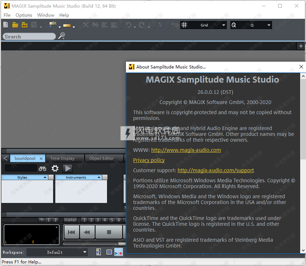
Task: Open the magix-audio.com/support link
Action: click(216, 170)
